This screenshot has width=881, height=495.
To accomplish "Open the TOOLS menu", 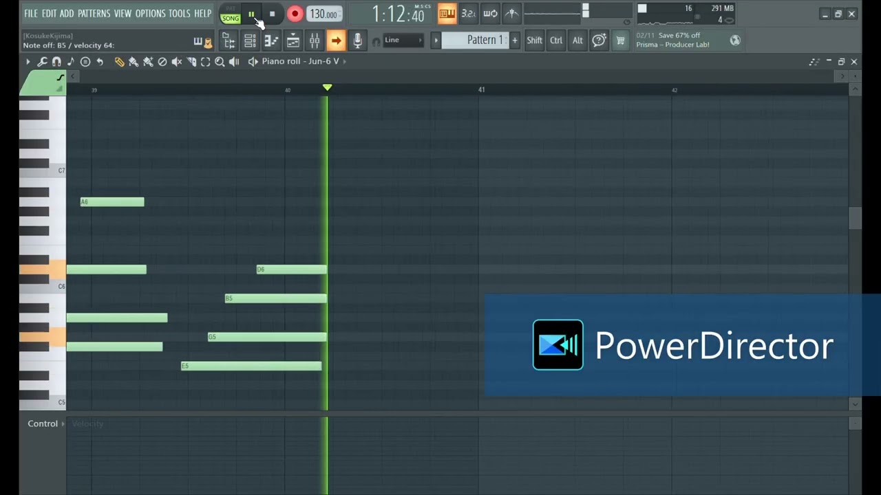I will 179,14.
